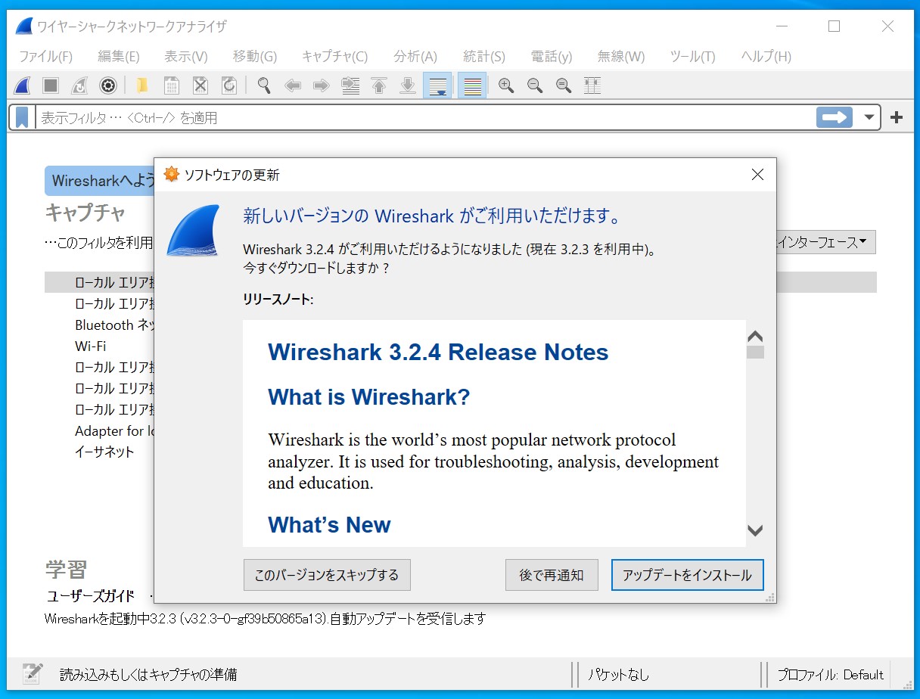Screen dimensions: 920x699
Task: Open a capture file using the folder icon
Action: coord(141,85)
